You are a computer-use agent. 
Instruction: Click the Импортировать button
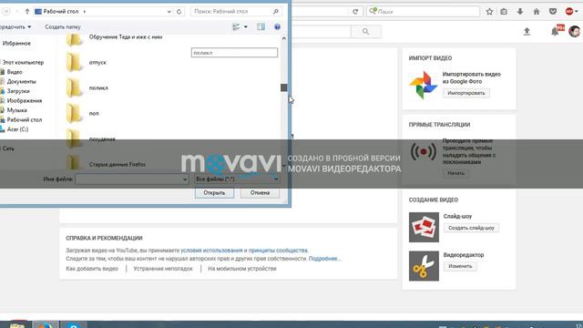coord(465,93)
